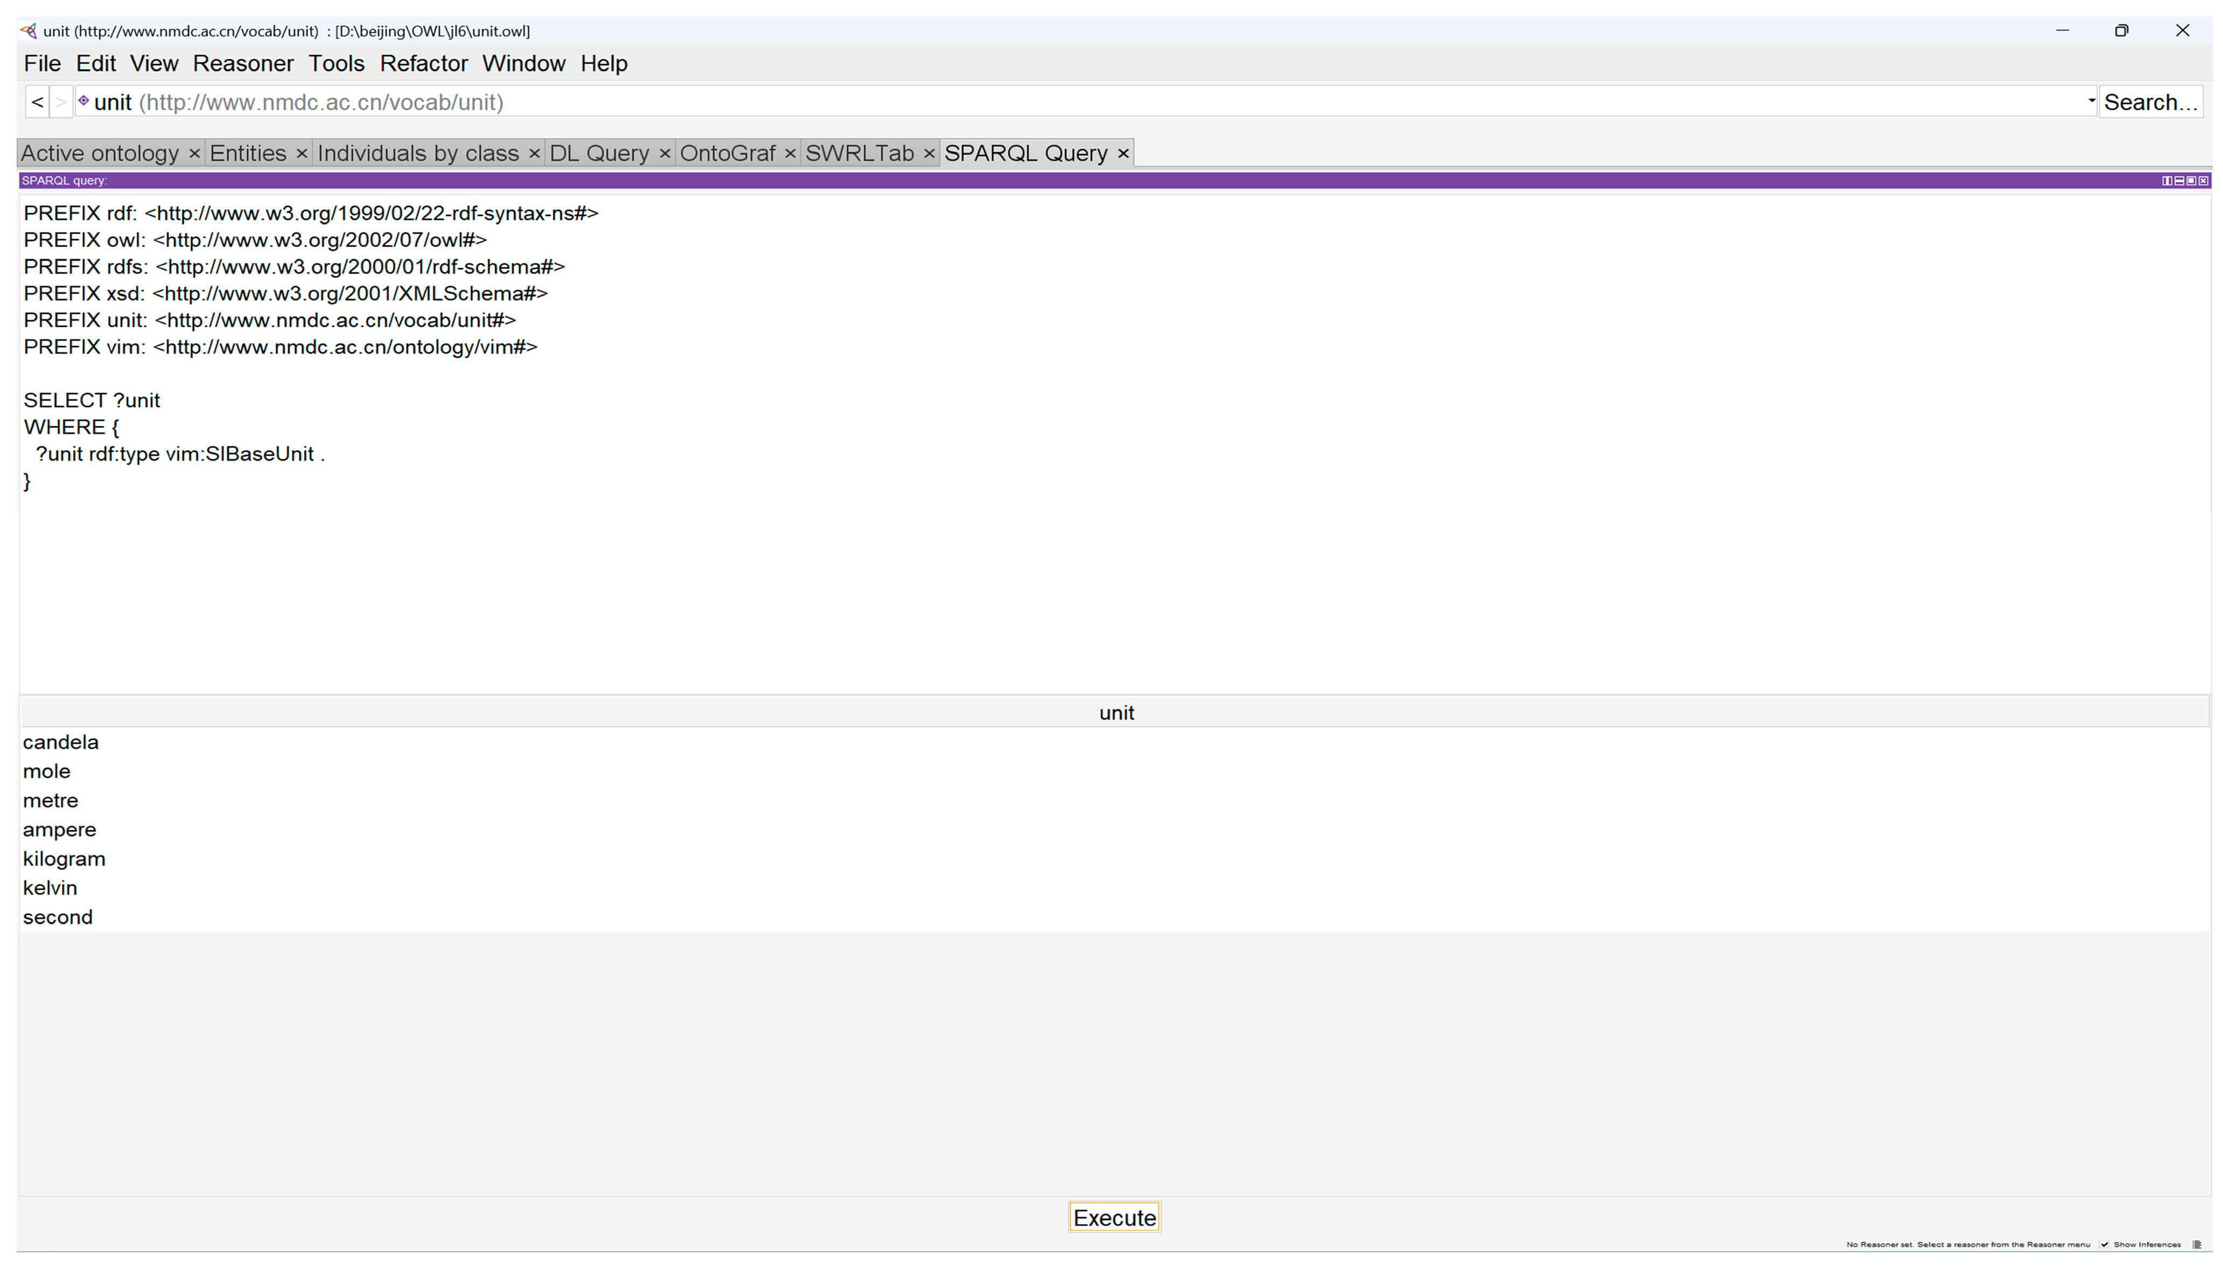The width and height of the screenshot is (2223, 1269).
Task: Open the Help menu
Action: 603,64
